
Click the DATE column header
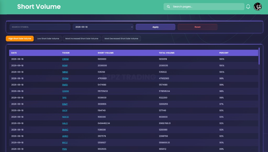(14, 53)
